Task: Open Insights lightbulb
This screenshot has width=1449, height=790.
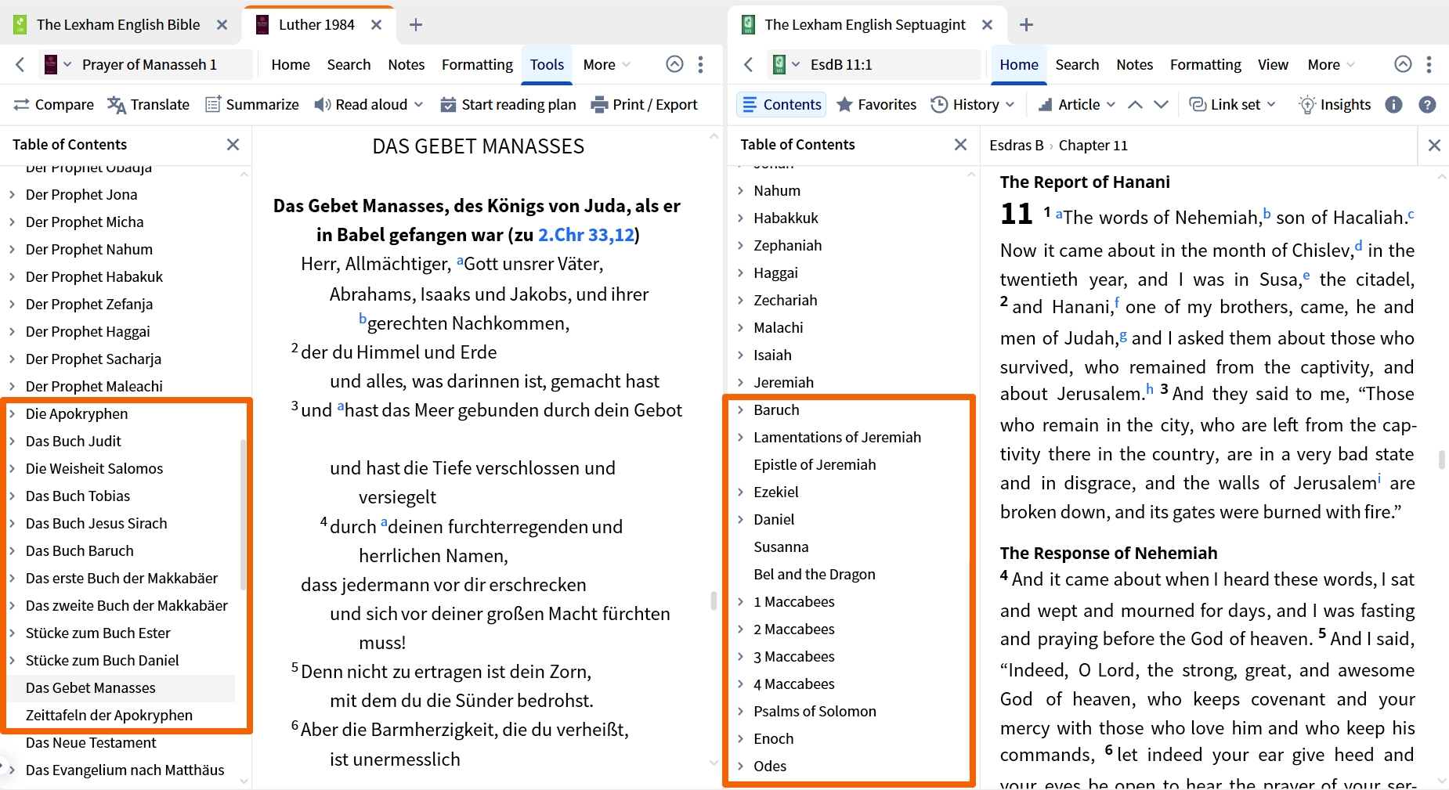Action: [1335, 105]
